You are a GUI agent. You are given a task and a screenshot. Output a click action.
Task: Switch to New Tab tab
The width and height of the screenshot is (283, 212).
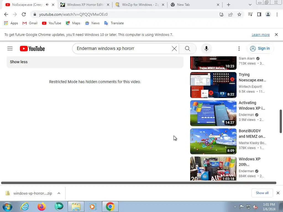[195, 5]
